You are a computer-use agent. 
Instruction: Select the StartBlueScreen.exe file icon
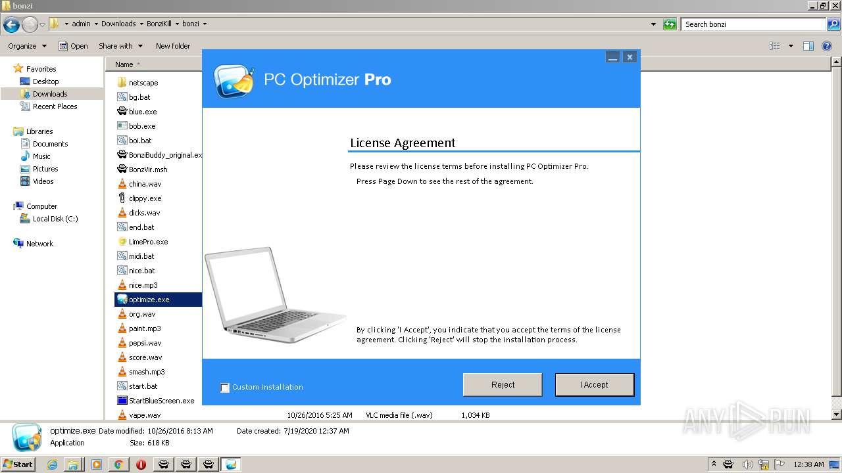(x=122, y=401)
